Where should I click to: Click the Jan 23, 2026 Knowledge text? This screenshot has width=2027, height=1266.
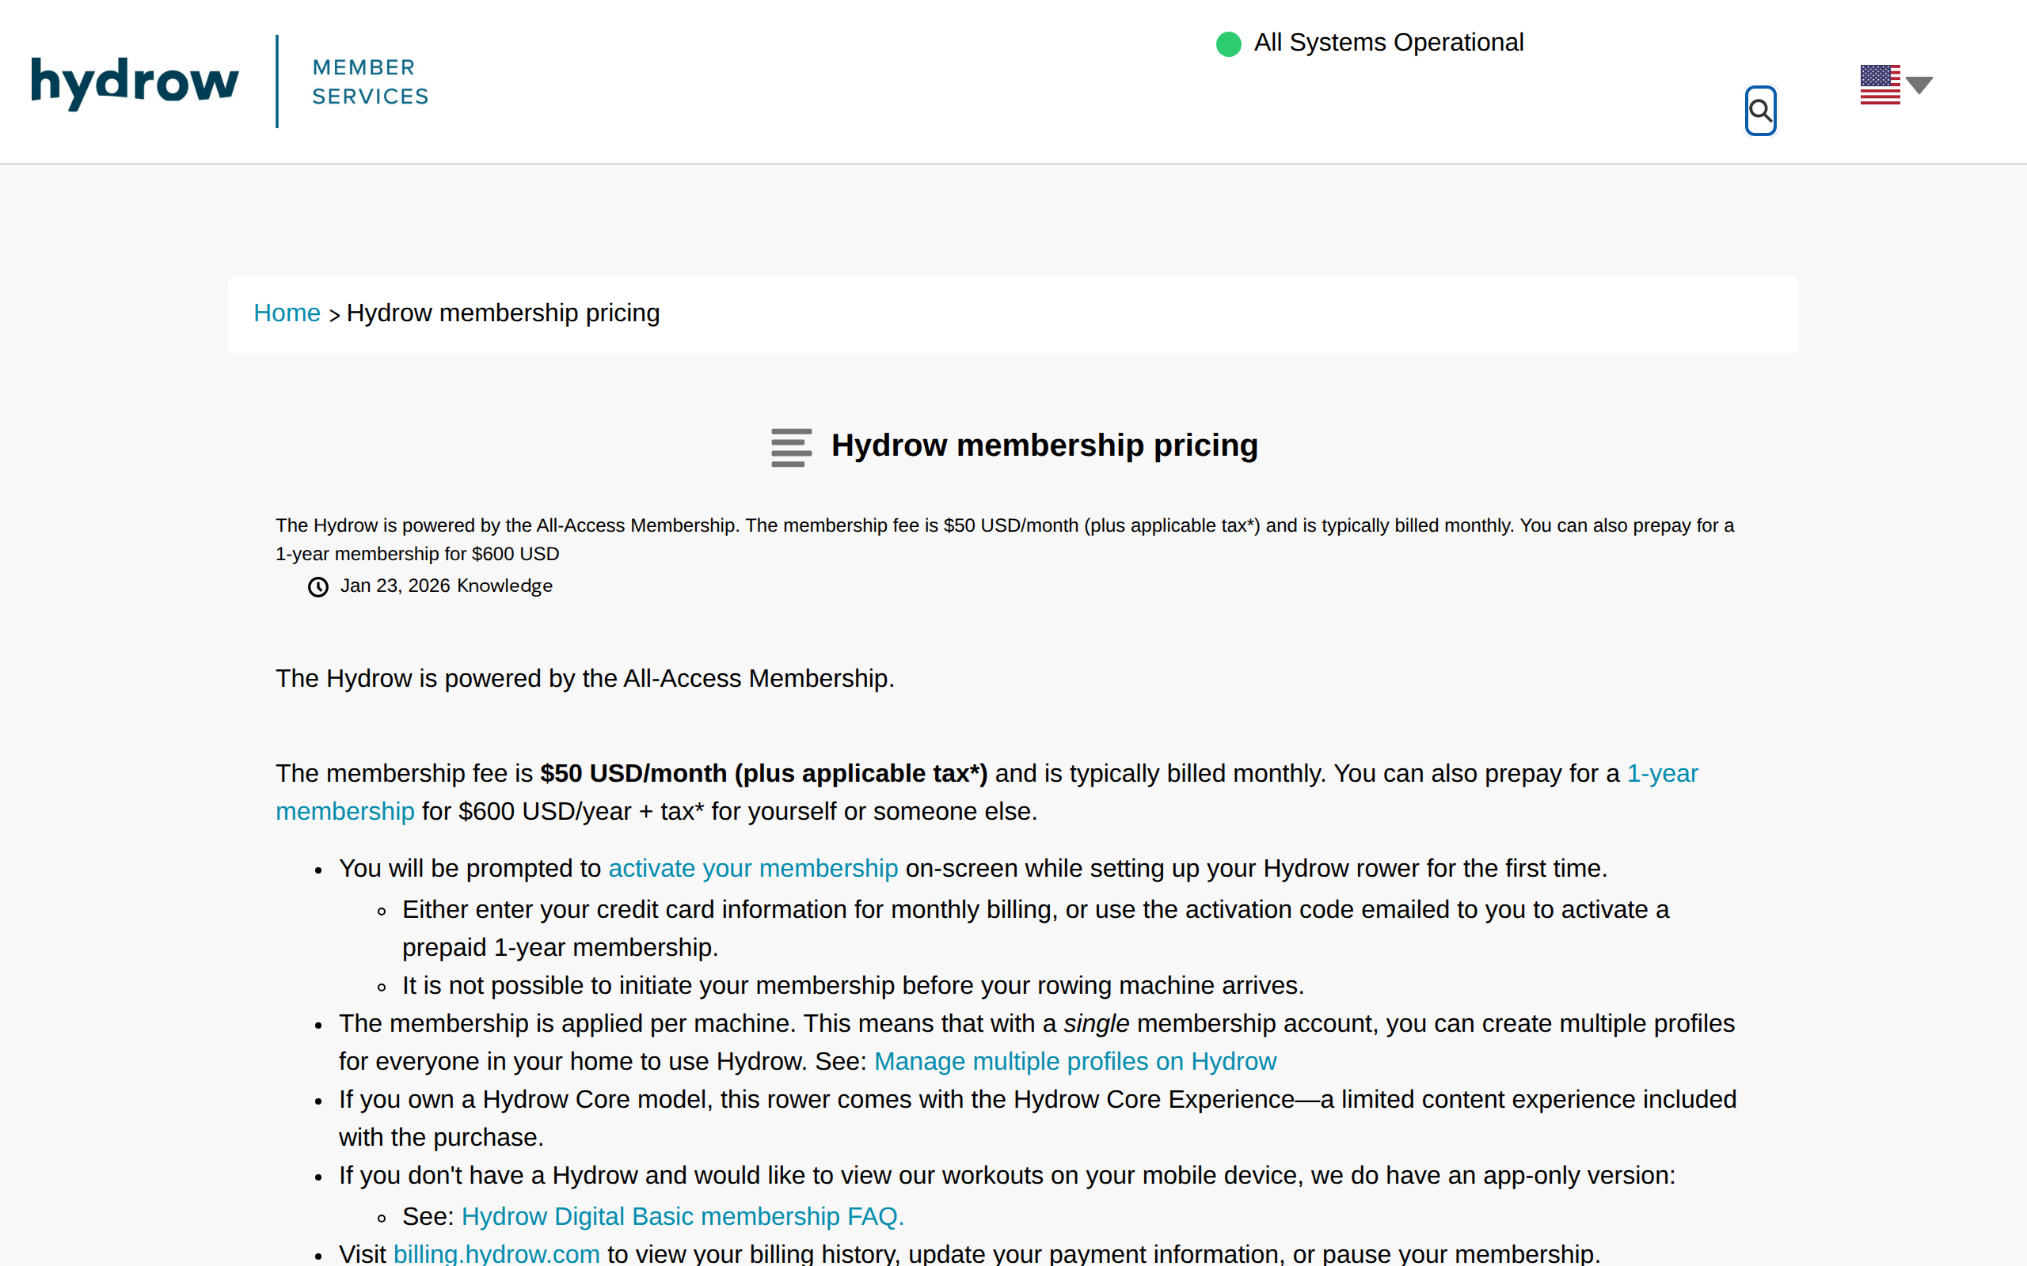click(447, 586)
